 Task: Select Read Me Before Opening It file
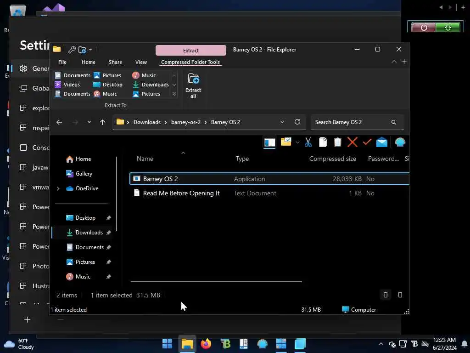[x=269, y=194]
